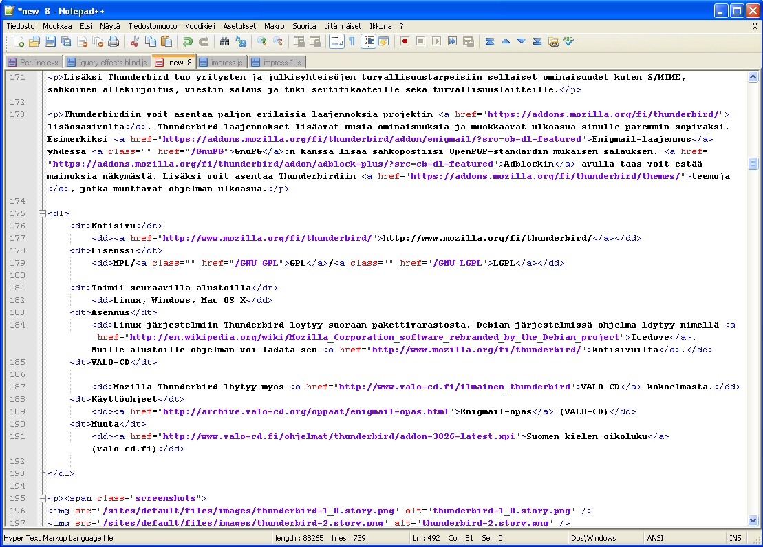Click the vertical scrollbar up arrow
Screen dimensions: 763x547
click(753, 77)
